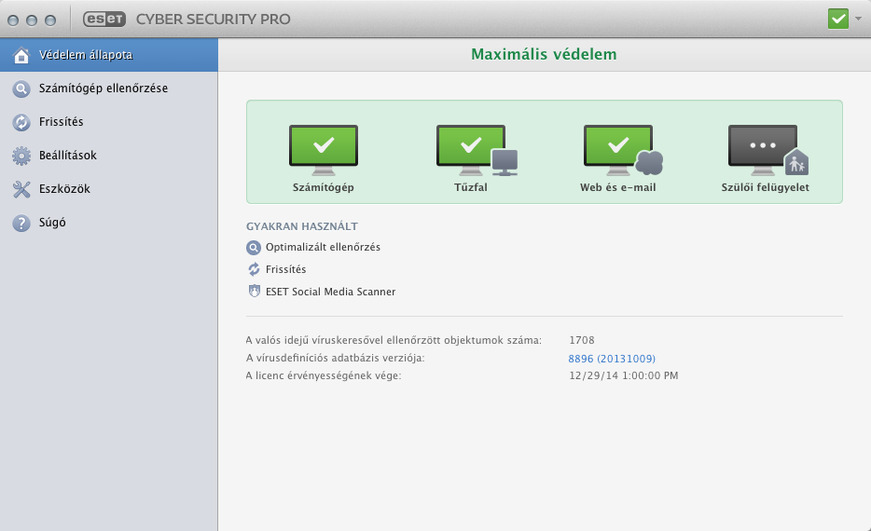Click the magnifier icon beside Számítógép ellenőrzése
Image resolution: width=871 pixels, height=531 pixels.
coord(21,88)
